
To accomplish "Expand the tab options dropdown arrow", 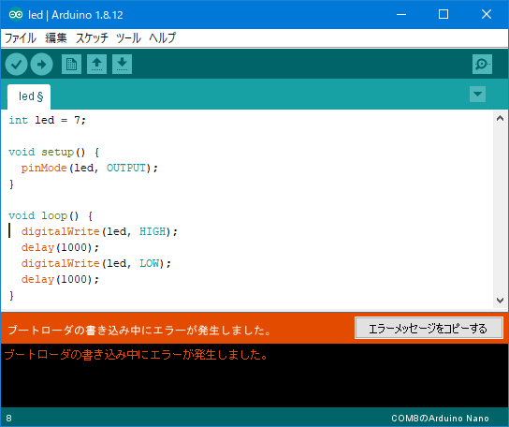I will [x=477, y=95].
